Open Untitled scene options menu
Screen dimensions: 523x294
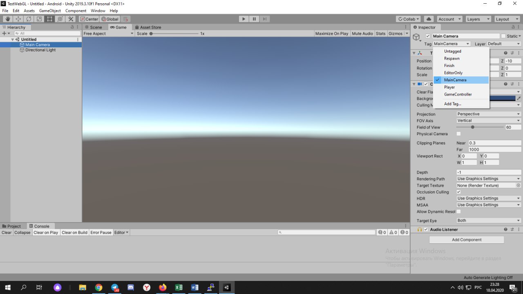(78, 40)
